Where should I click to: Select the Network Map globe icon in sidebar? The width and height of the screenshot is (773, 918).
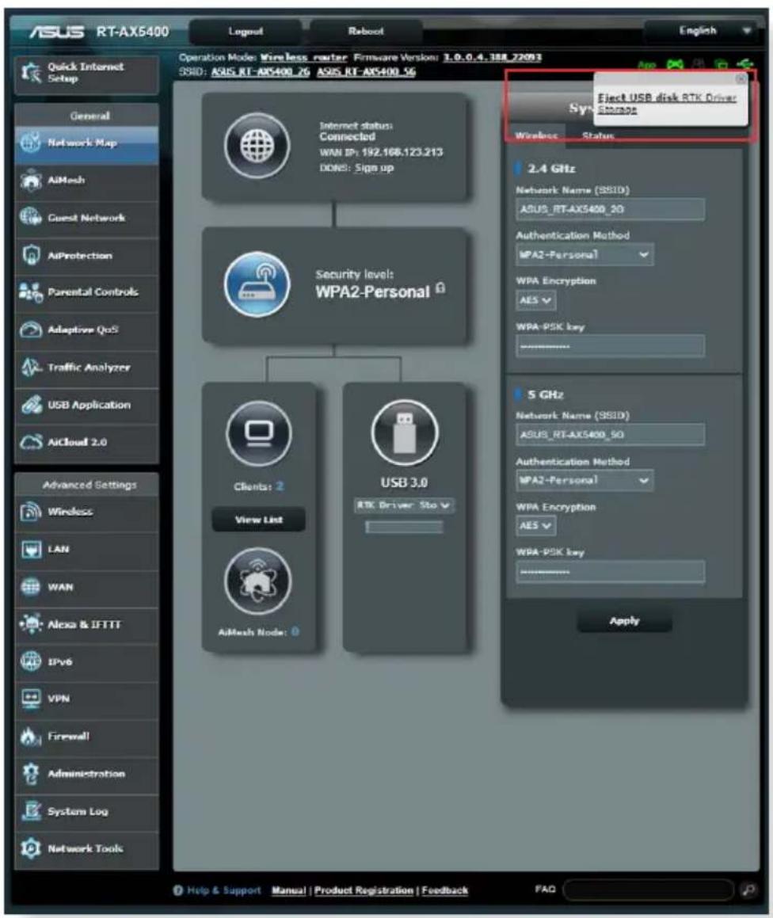pos(30,143)
